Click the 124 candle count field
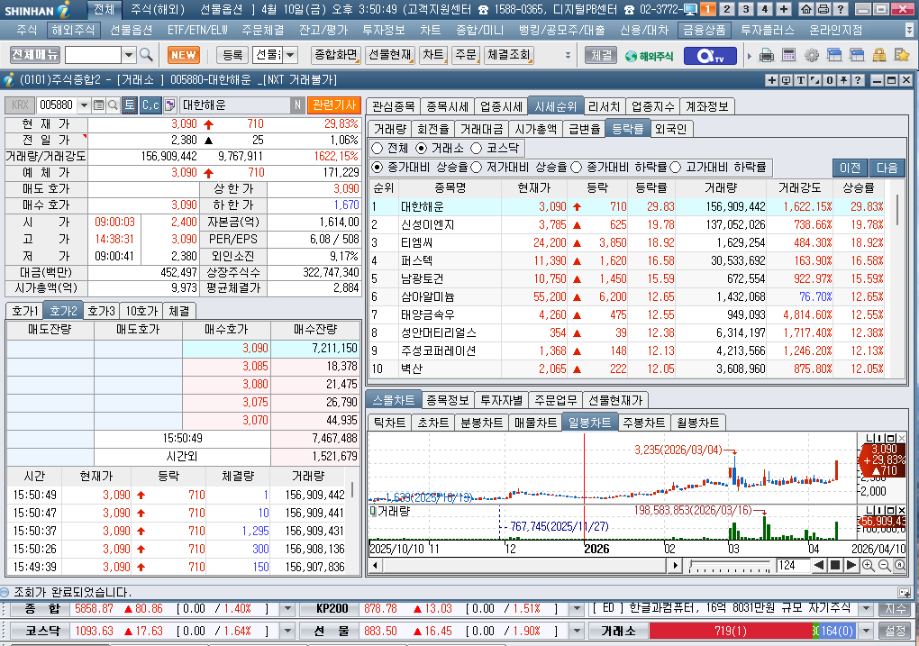The image size is (919, 646). [x=792, y=566]
